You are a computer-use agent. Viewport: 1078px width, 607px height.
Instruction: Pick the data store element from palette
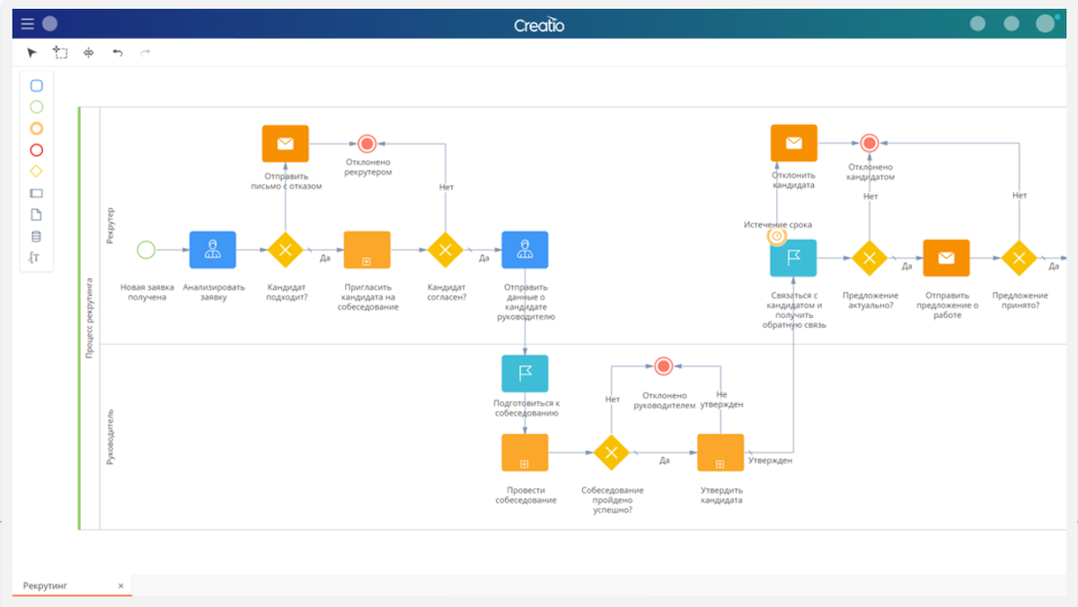pyautogui.click(x=37, y=237)
